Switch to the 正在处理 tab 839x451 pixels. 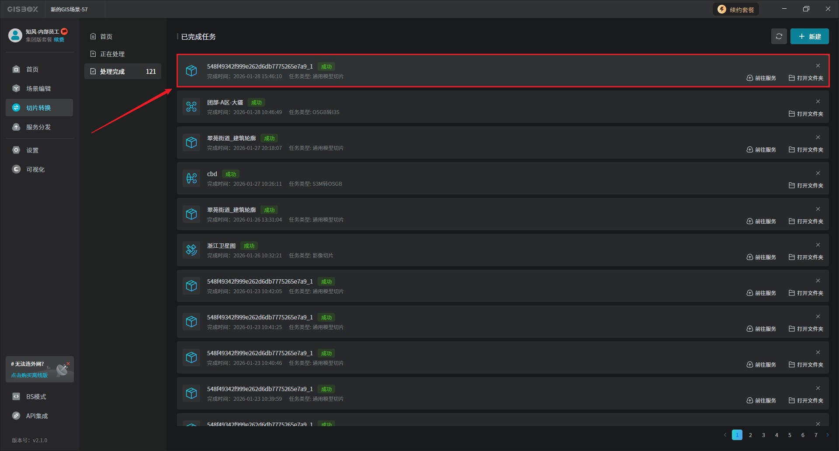pos(112,54)
